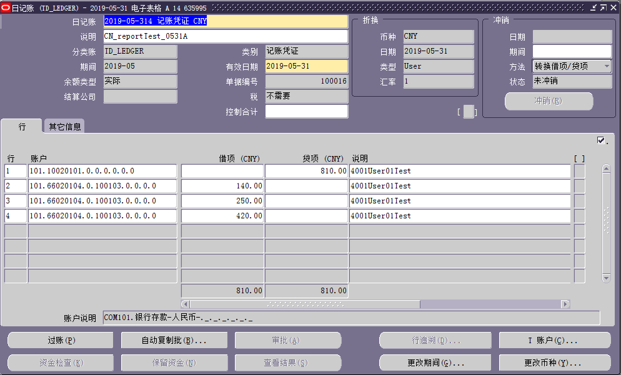Click the Oracle logo in the title bar
The image size is (621, 375).
6,7
